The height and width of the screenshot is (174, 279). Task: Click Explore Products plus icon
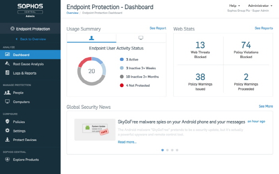7,159
